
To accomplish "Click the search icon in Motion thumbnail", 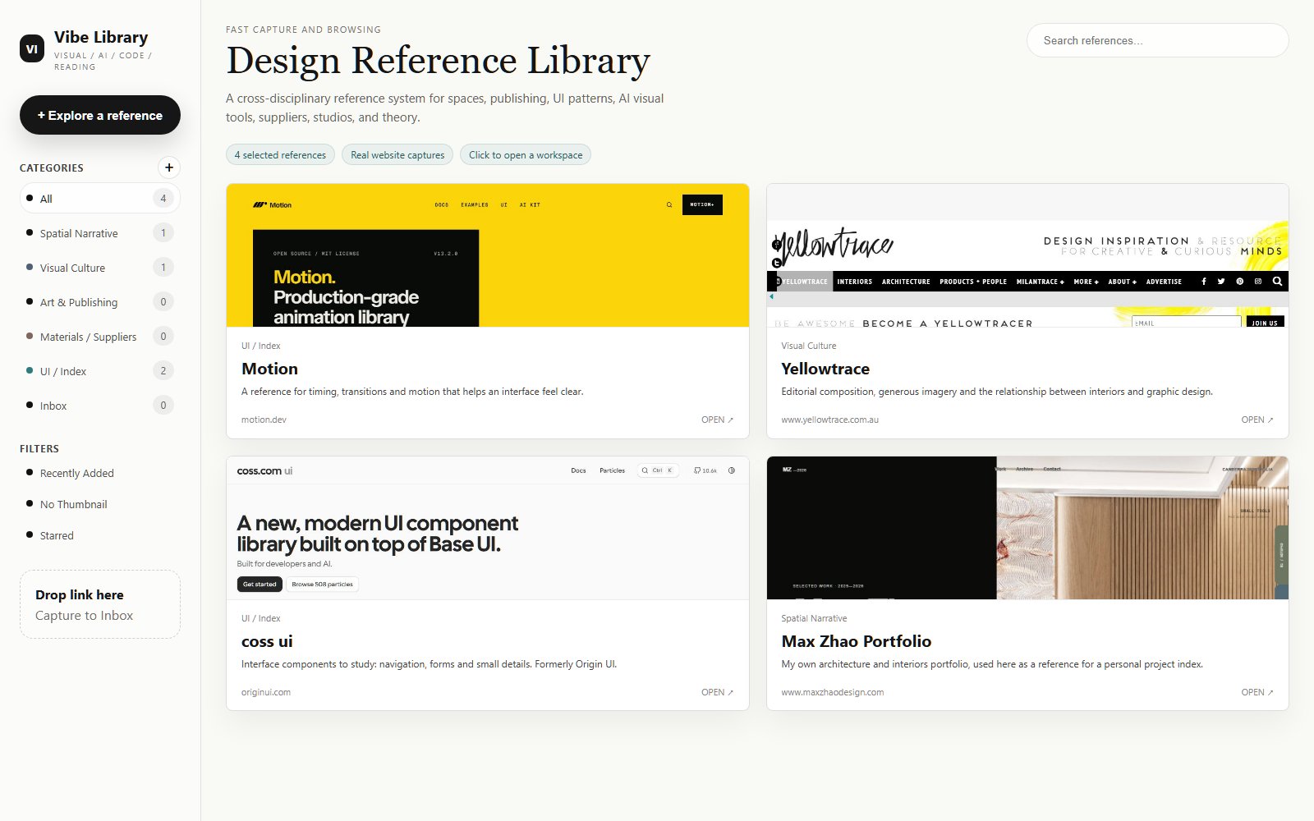I will 669,204.
